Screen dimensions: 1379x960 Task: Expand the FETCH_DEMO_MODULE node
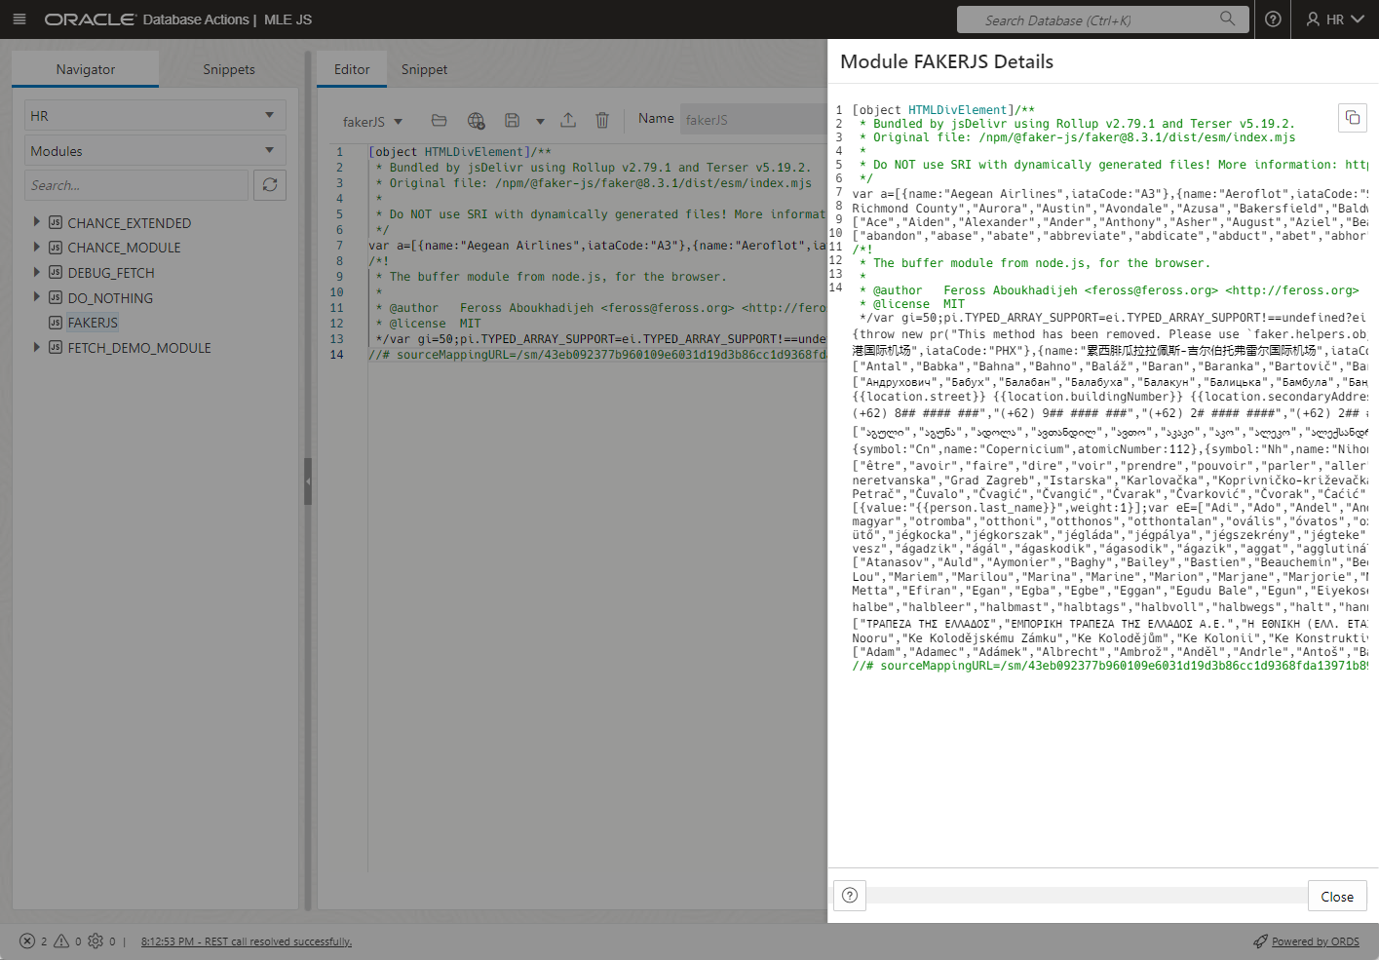click(x=37, y=347)
